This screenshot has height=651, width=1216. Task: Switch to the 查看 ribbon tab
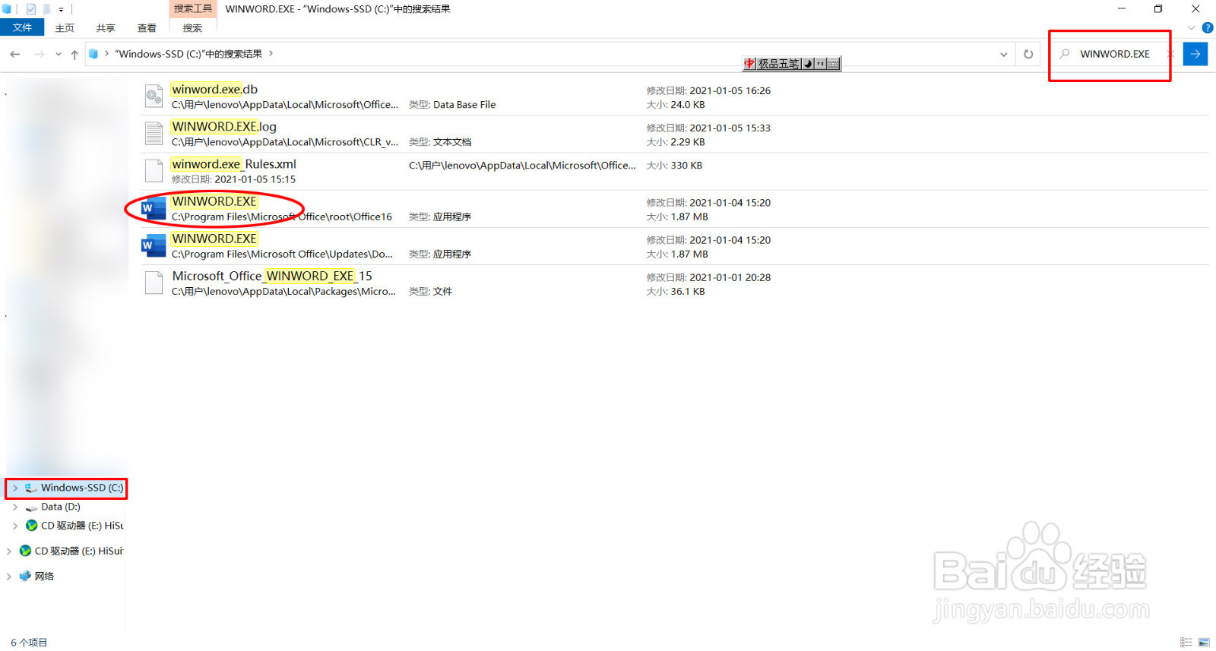(x=147, y=27)
